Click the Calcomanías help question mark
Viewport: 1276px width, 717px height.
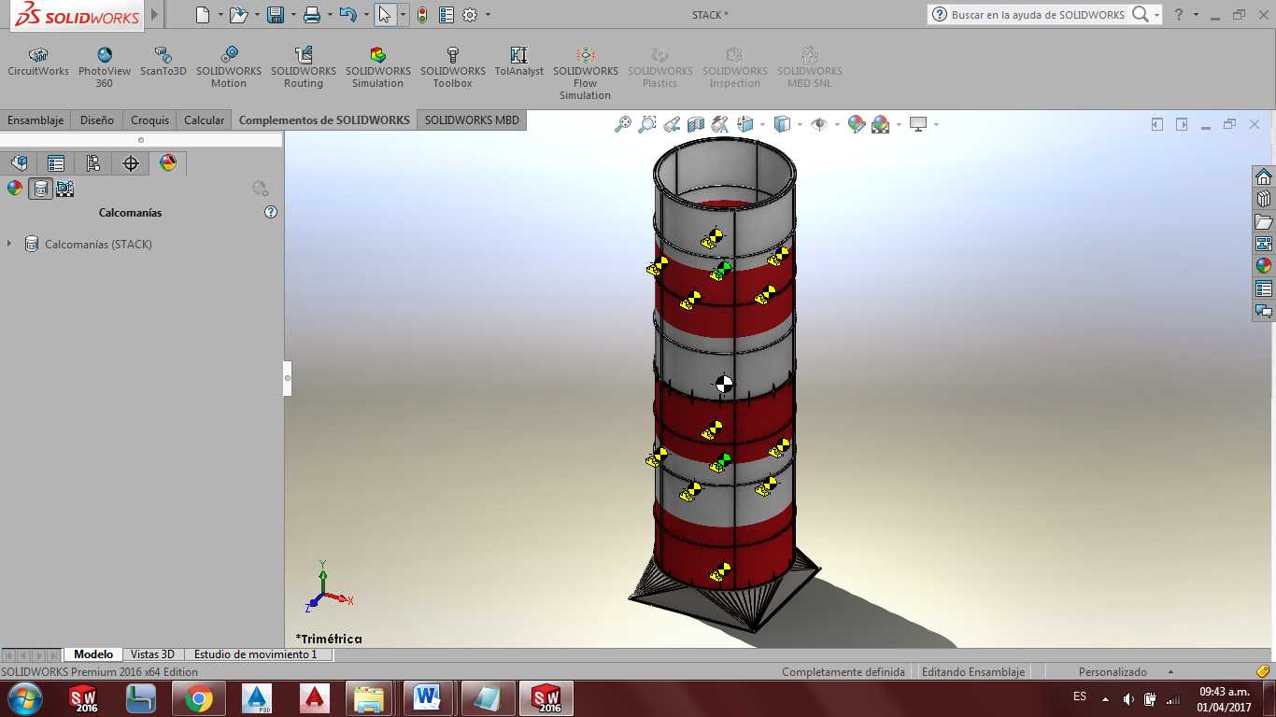pyautogui.click(x=271, y=212)
